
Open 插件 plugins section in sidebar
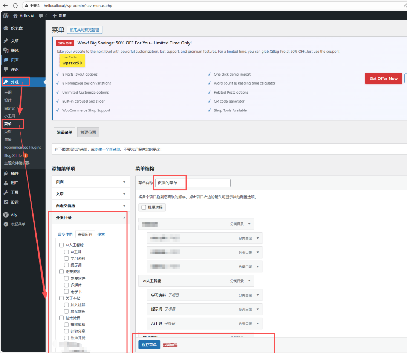[x=15, y=173]
